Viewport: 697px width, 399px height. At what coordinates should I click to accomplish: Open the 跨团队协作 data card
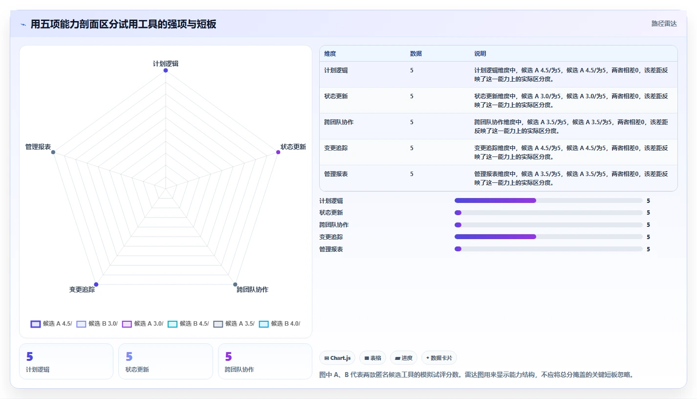(265, 361)
